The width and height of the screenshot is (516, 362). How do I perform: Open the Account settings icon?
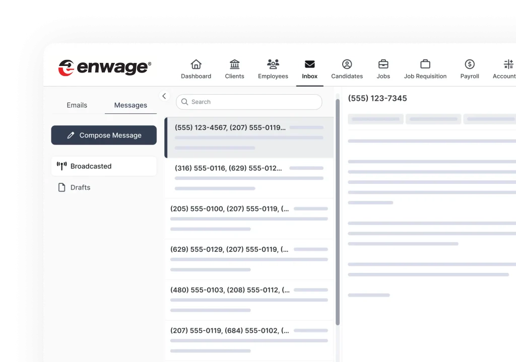tap(508, 65)
